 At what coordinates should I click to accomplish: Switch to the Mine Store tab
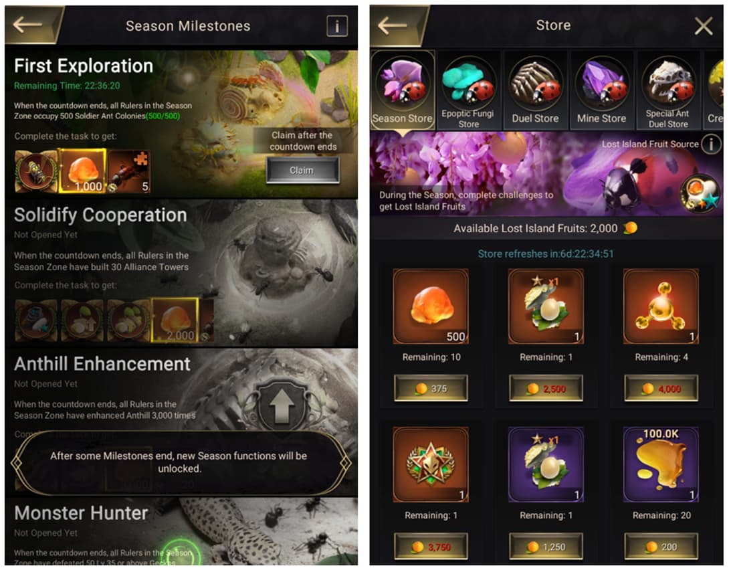click(x=601, y=90)
